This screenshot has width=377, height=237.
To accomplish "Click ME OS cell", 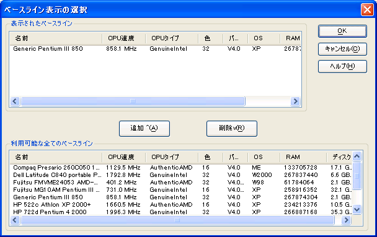I will pos(256,168).
